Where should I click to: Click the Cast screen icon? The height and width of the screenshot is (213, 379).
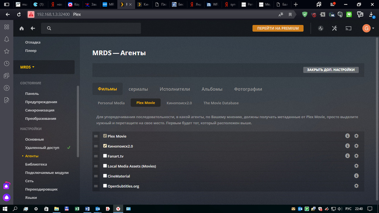tap(348, 28)
